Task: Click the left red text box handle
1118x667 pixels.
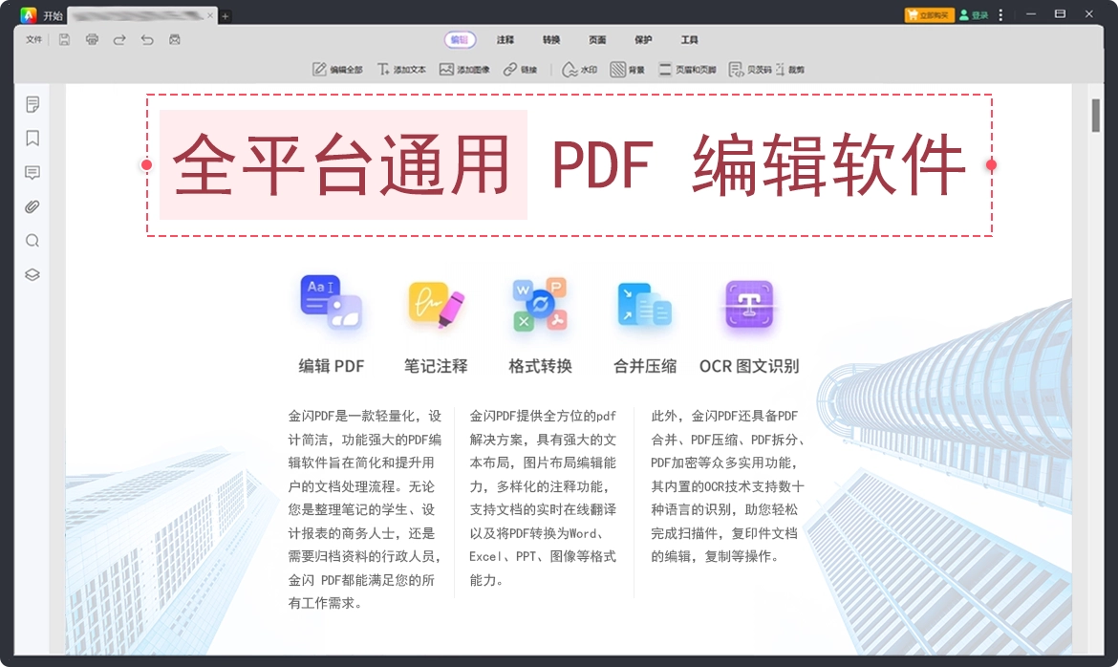Action: (x=146, y=164)
